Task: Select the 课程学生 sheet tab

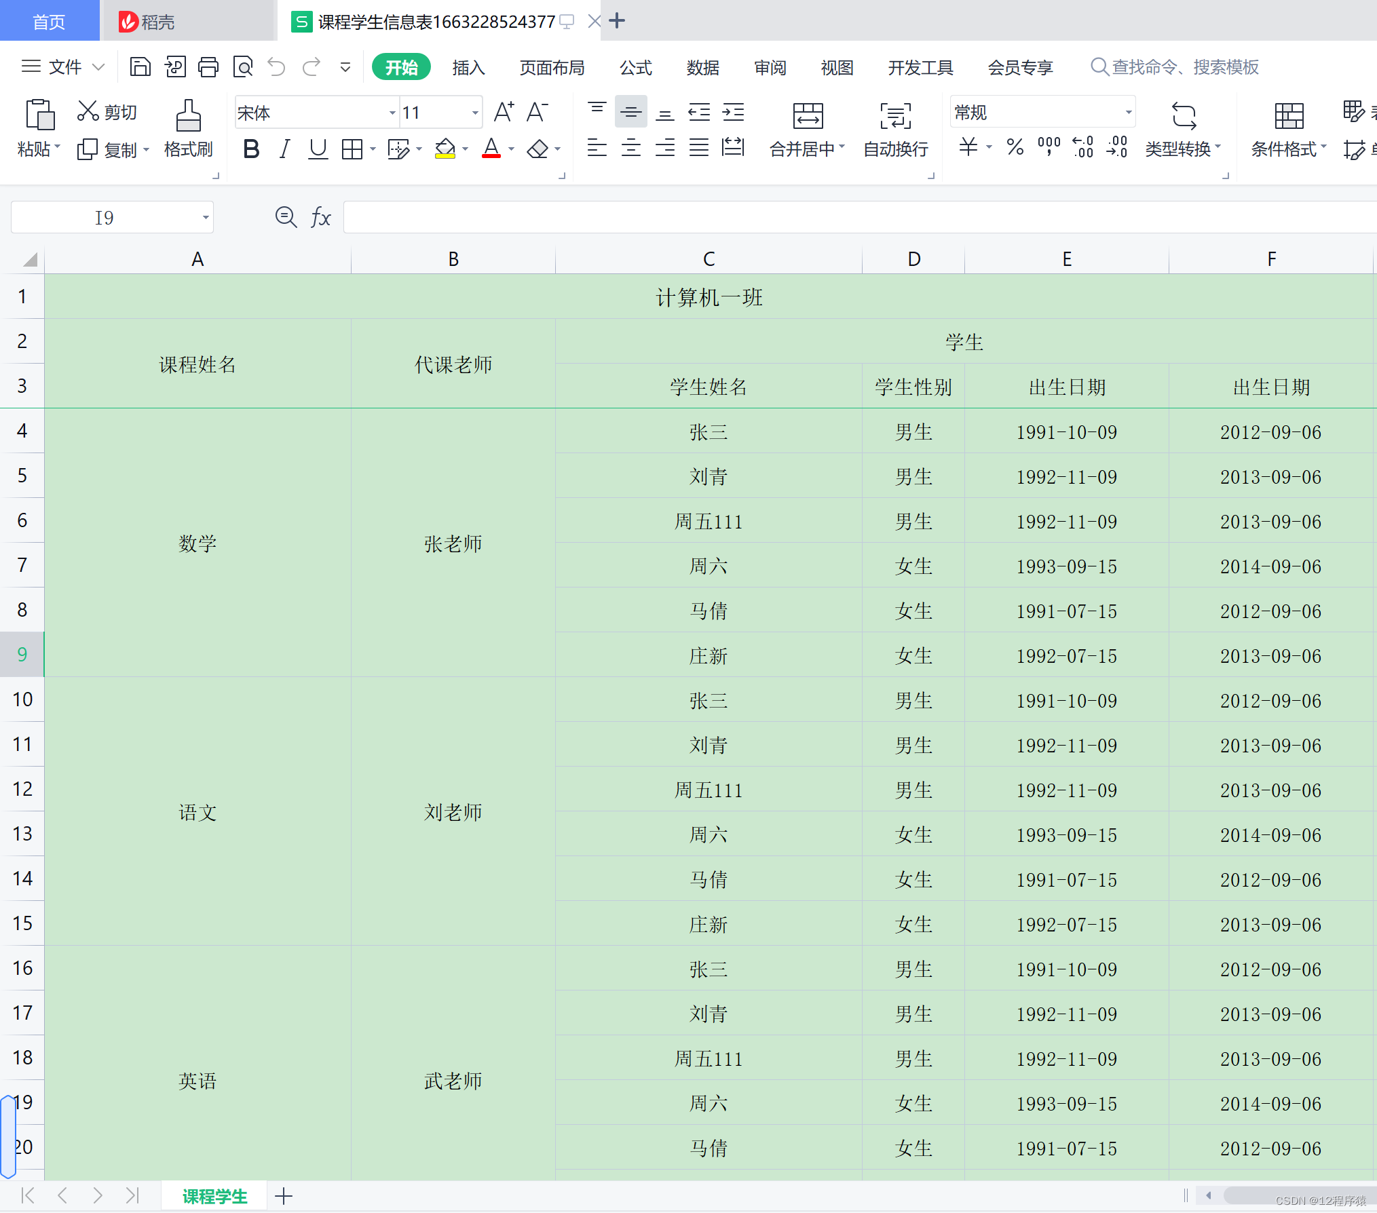Action: point(214,1196)
